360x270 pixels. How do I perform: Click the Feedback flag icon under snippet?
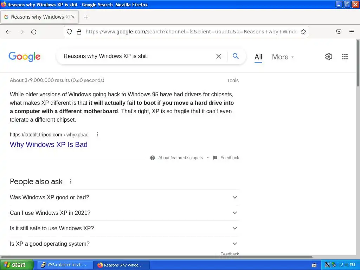tap(215, 158)
